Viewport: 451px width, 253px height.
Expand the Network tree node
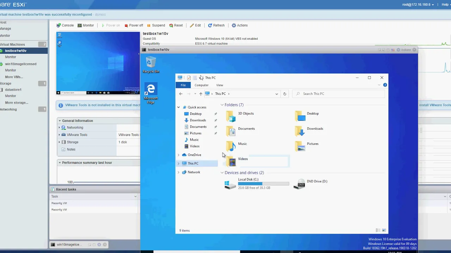click(178, 172)
